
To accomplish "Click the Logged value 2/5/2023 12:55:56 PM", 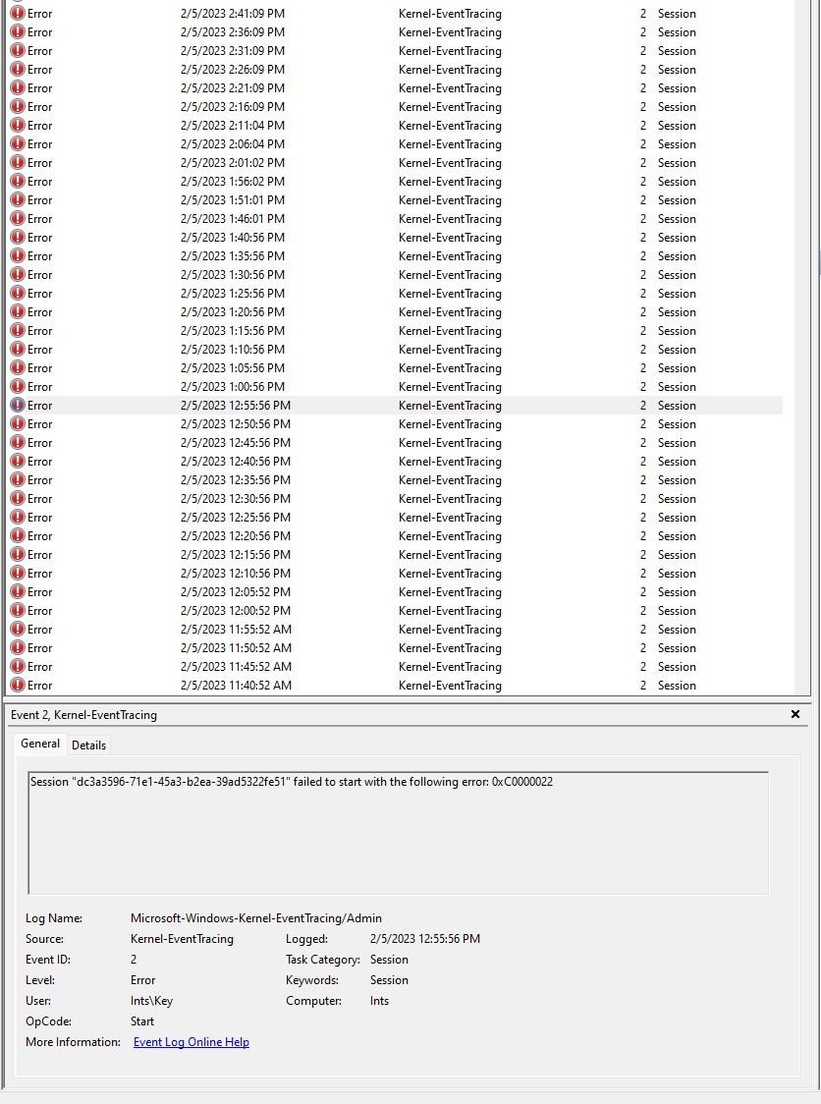I will pos(425,939).
